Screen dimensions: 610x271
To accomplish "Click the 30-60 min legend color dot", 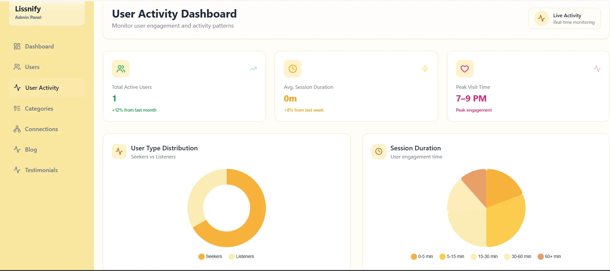I will (507, 256).
